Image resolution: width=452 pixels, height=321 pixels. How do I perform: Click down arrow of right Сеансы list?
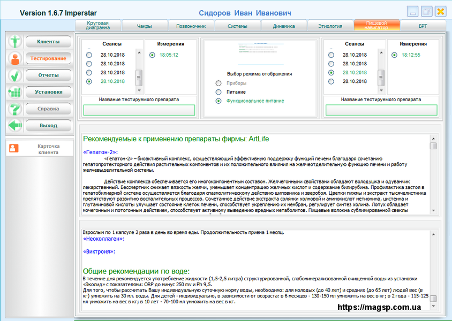(x=381, y=90)
